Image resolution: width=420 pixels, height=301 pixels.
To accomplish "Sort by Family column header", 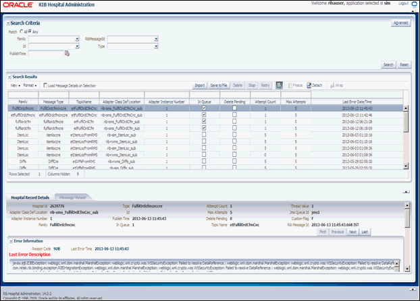I will tap(23, 102).
